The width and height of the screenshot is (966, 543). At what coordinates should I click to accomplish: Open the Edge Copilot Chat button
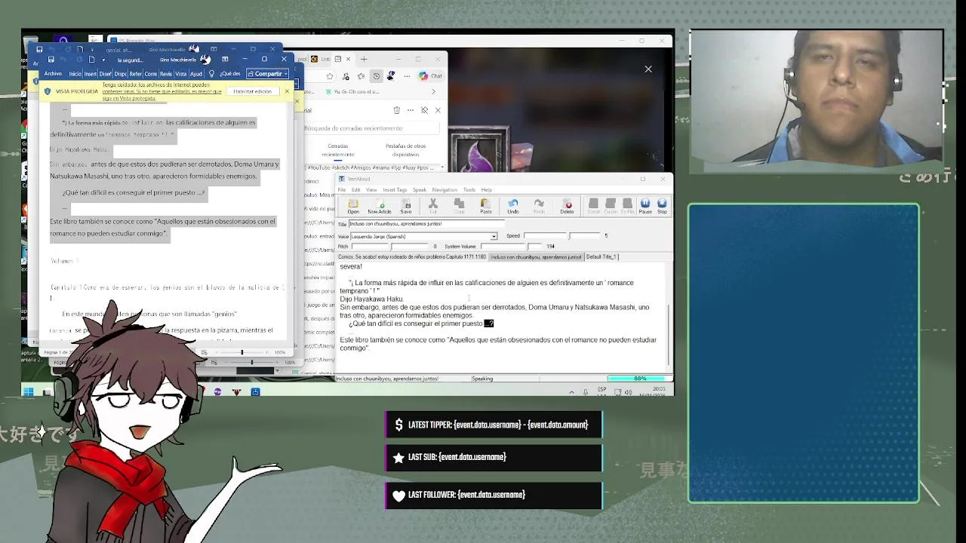[431, 76]
